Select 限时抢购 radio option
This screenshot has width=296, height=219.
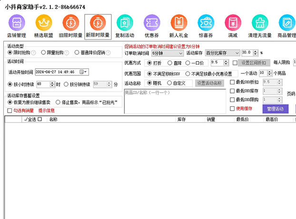[x=10, y=52]
